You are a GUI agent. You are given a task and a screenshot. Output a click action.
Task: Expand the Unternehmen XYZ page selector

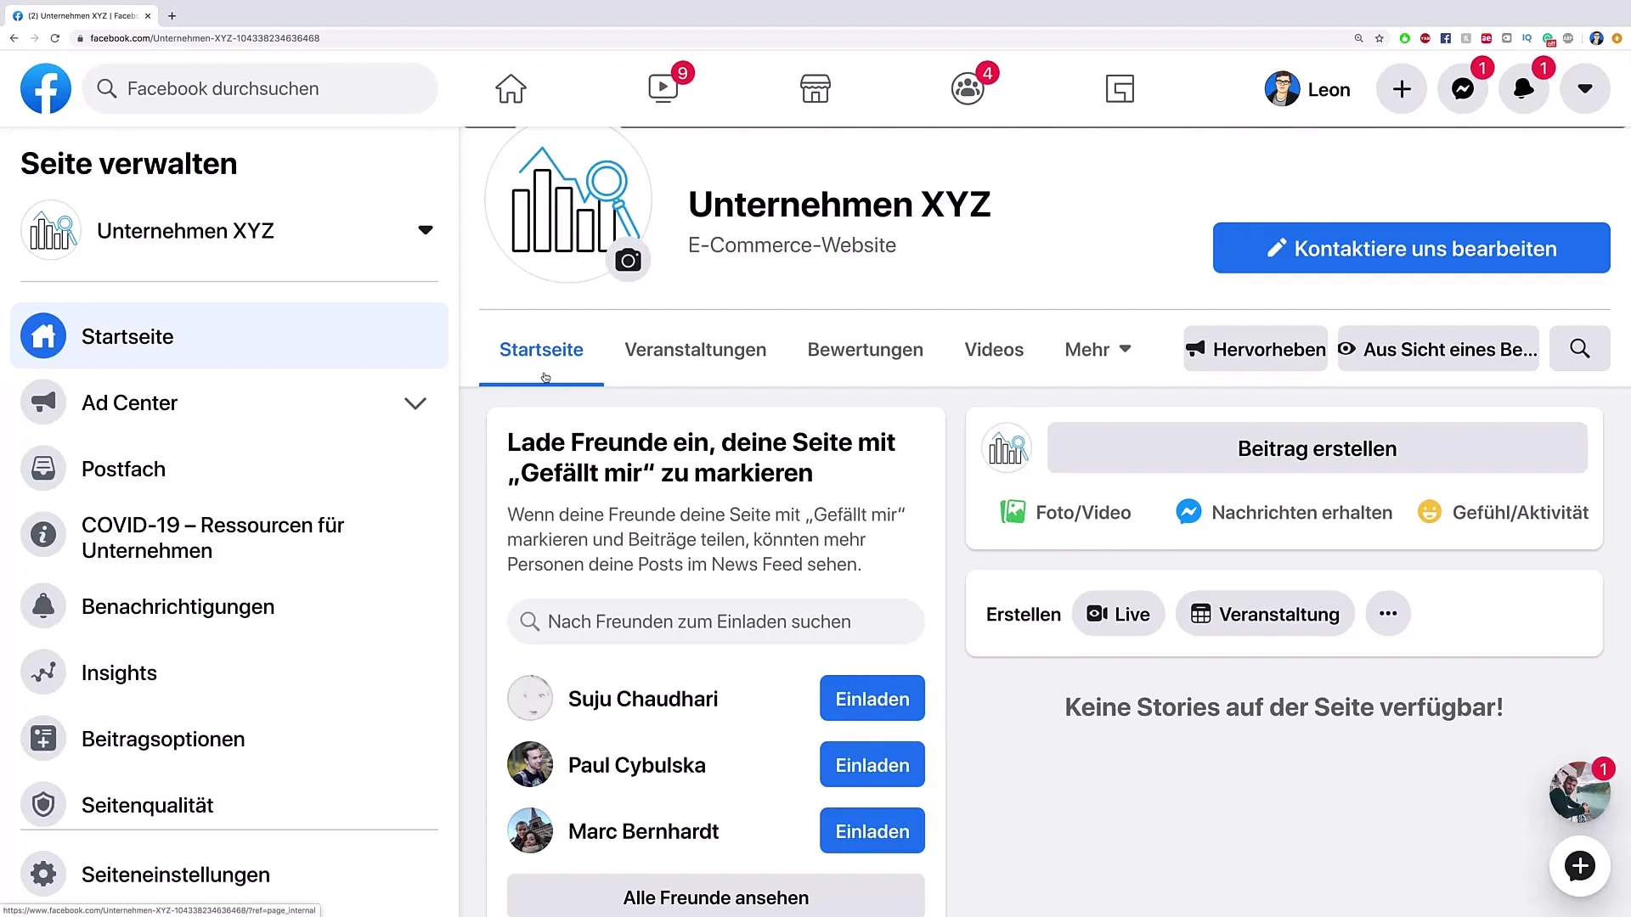(x=425, y=229)
